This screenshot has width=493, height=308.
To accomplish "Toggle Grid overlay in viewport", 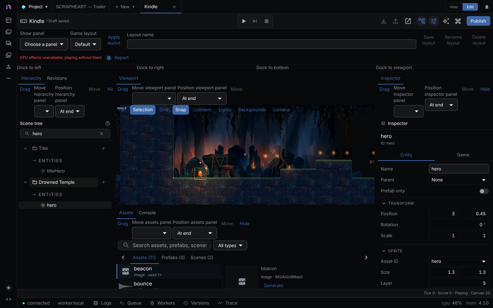I will [164, 110].
